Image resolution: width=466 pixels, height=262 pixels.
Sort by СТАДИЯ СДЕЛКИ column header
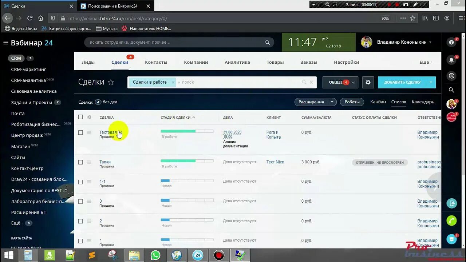[x=178, y=118]
